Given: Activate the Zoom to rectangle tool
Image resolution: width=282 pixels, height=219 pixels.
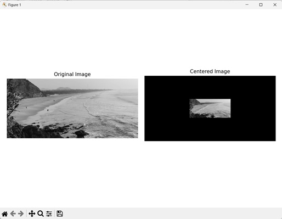Looking at the screenshot, I should (x=41, y=214).
